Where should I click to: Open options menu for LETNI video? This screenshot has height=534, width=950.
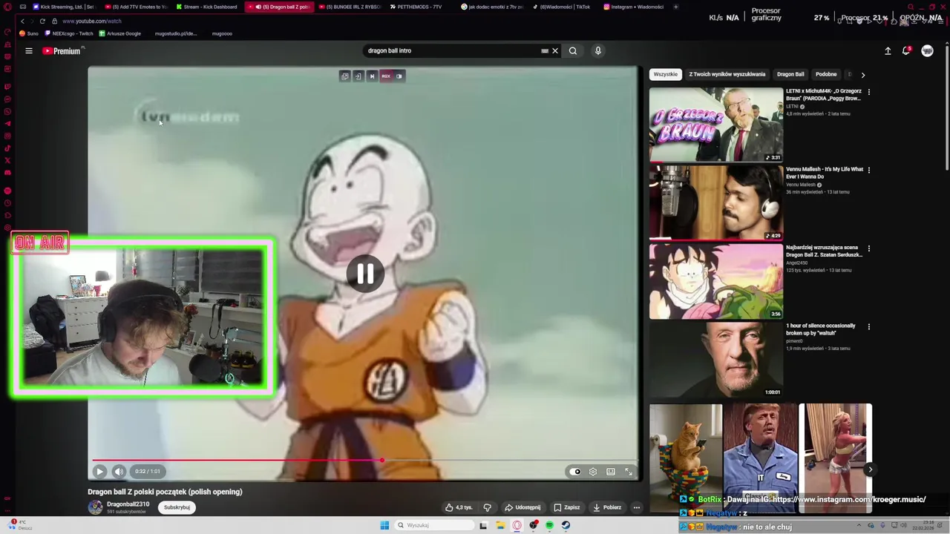[869, 92]
